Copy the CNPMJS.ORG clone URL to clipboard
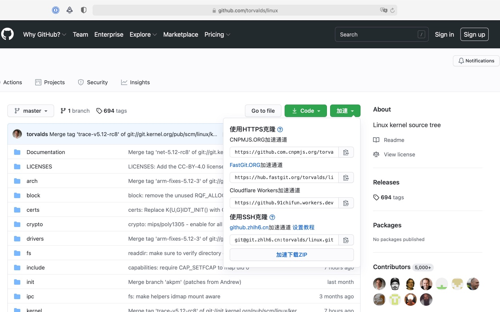This screenshot has height=312, width=500. [x=346, y=152]
